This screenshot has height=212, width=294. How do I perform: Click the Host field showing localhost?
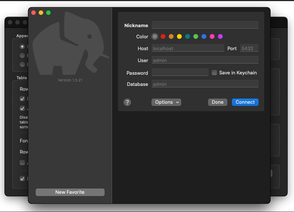pos(188,48)
